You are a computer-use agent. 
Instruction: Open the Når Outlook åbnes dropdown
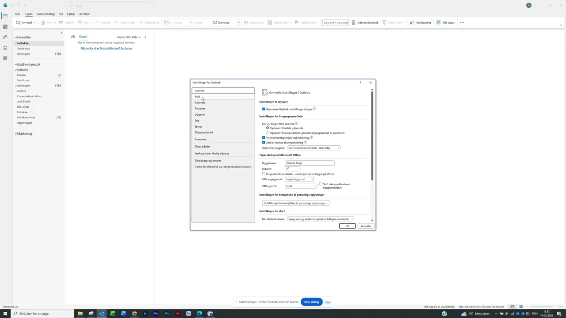coord(321,219)
